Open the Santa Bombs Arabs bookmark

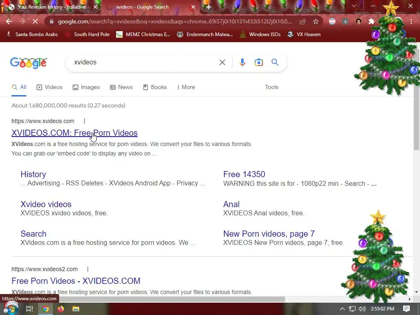pos(32,34)
